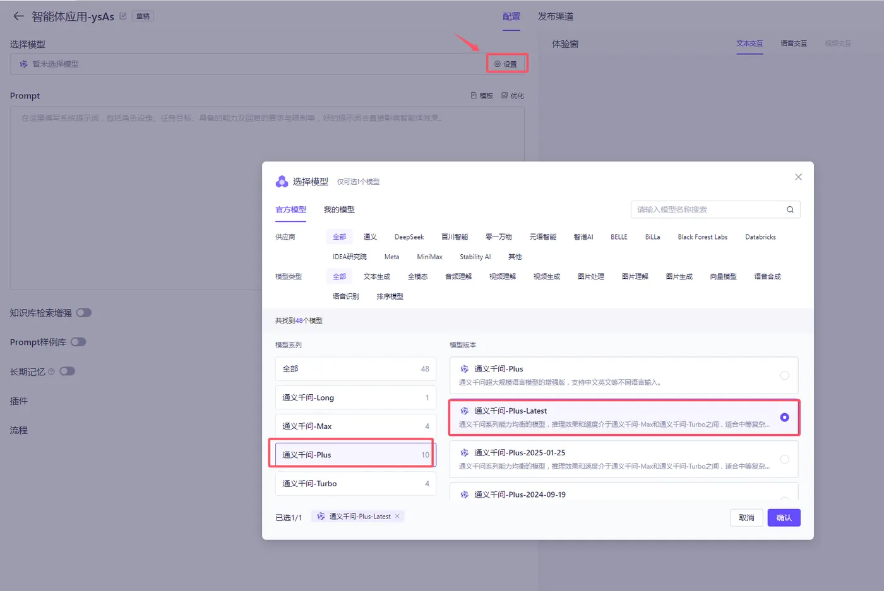This screenshot has width=884, height=591.
Task: Filter supplier by 零一万物
Action: (499, 237)
